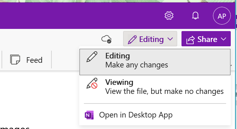Switch to Viewing mode in the menu
237x129 pixels.
pyautogui.click(x=119, y=83)
